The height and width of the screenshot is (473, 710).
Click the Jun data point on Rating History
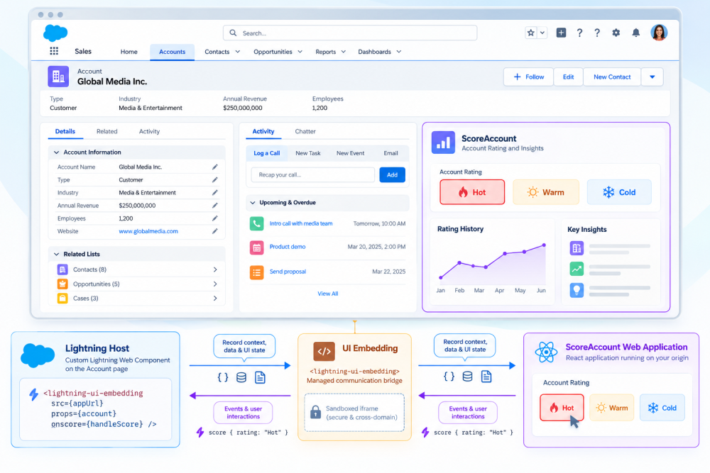tap(544, 245)
